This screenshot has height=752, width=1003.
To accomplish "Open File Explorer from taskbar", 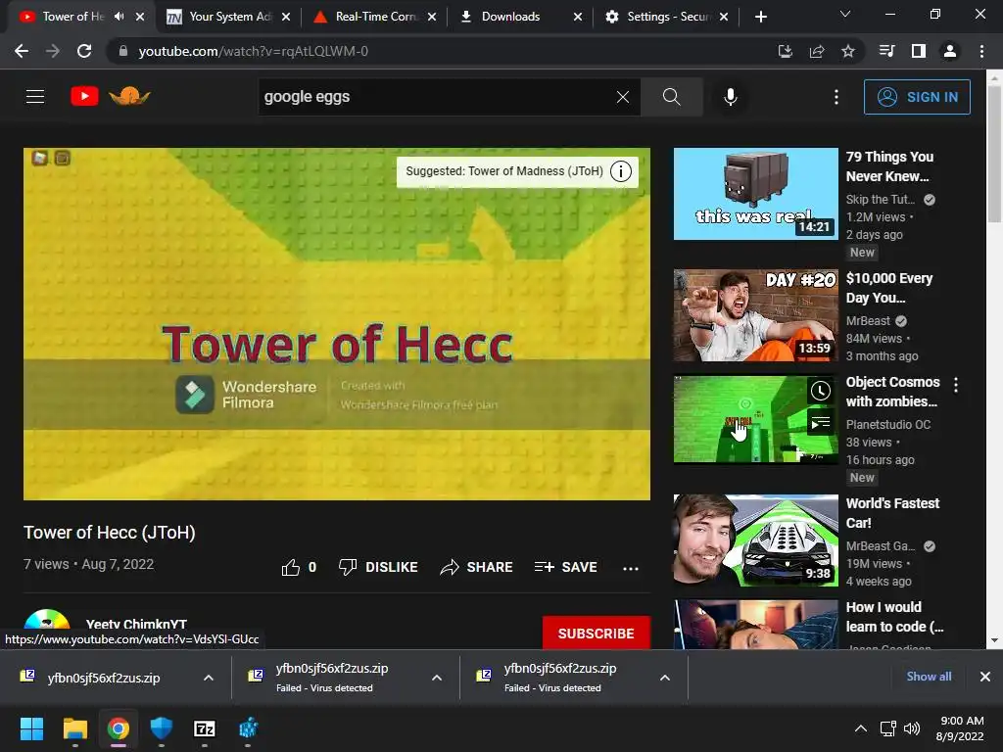I will click(74, 728).
